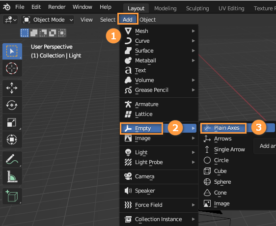This screenshot has height=226, width=276.
Task: Toggle the Extend selection mode
Action: (34, 33)
